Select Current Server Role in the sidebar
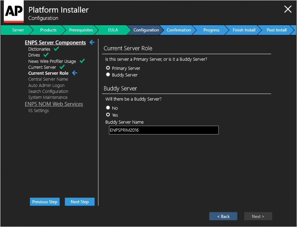This screenshot has width=297, height=227. click(48, 73)
